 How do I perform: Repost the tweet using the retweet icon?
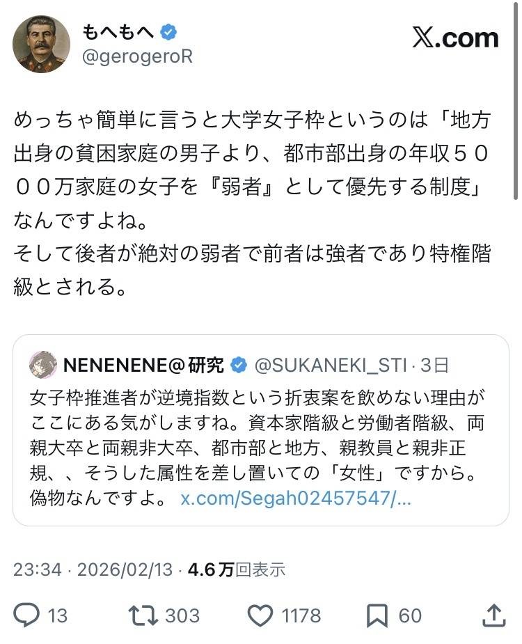tap(142, 615)
